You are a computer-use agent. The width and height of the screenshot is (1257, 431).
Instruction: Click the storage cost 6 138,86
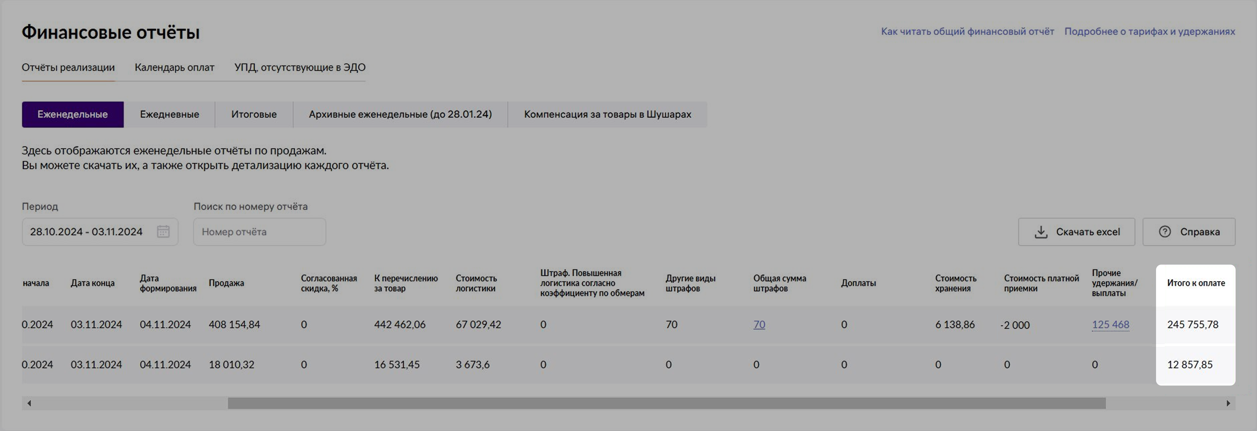point(955,325)
